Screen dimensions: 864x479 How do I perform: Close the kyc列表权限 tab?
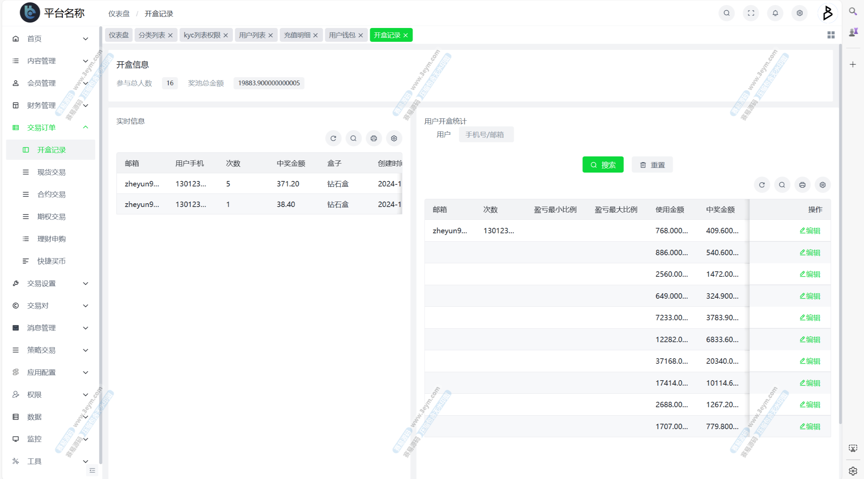pos(226,35)
